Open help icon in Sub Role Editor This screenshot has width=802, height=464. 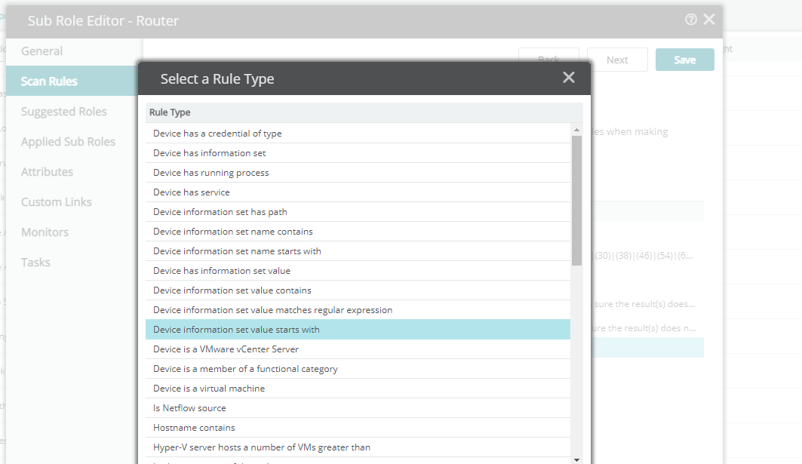point(690,20)
